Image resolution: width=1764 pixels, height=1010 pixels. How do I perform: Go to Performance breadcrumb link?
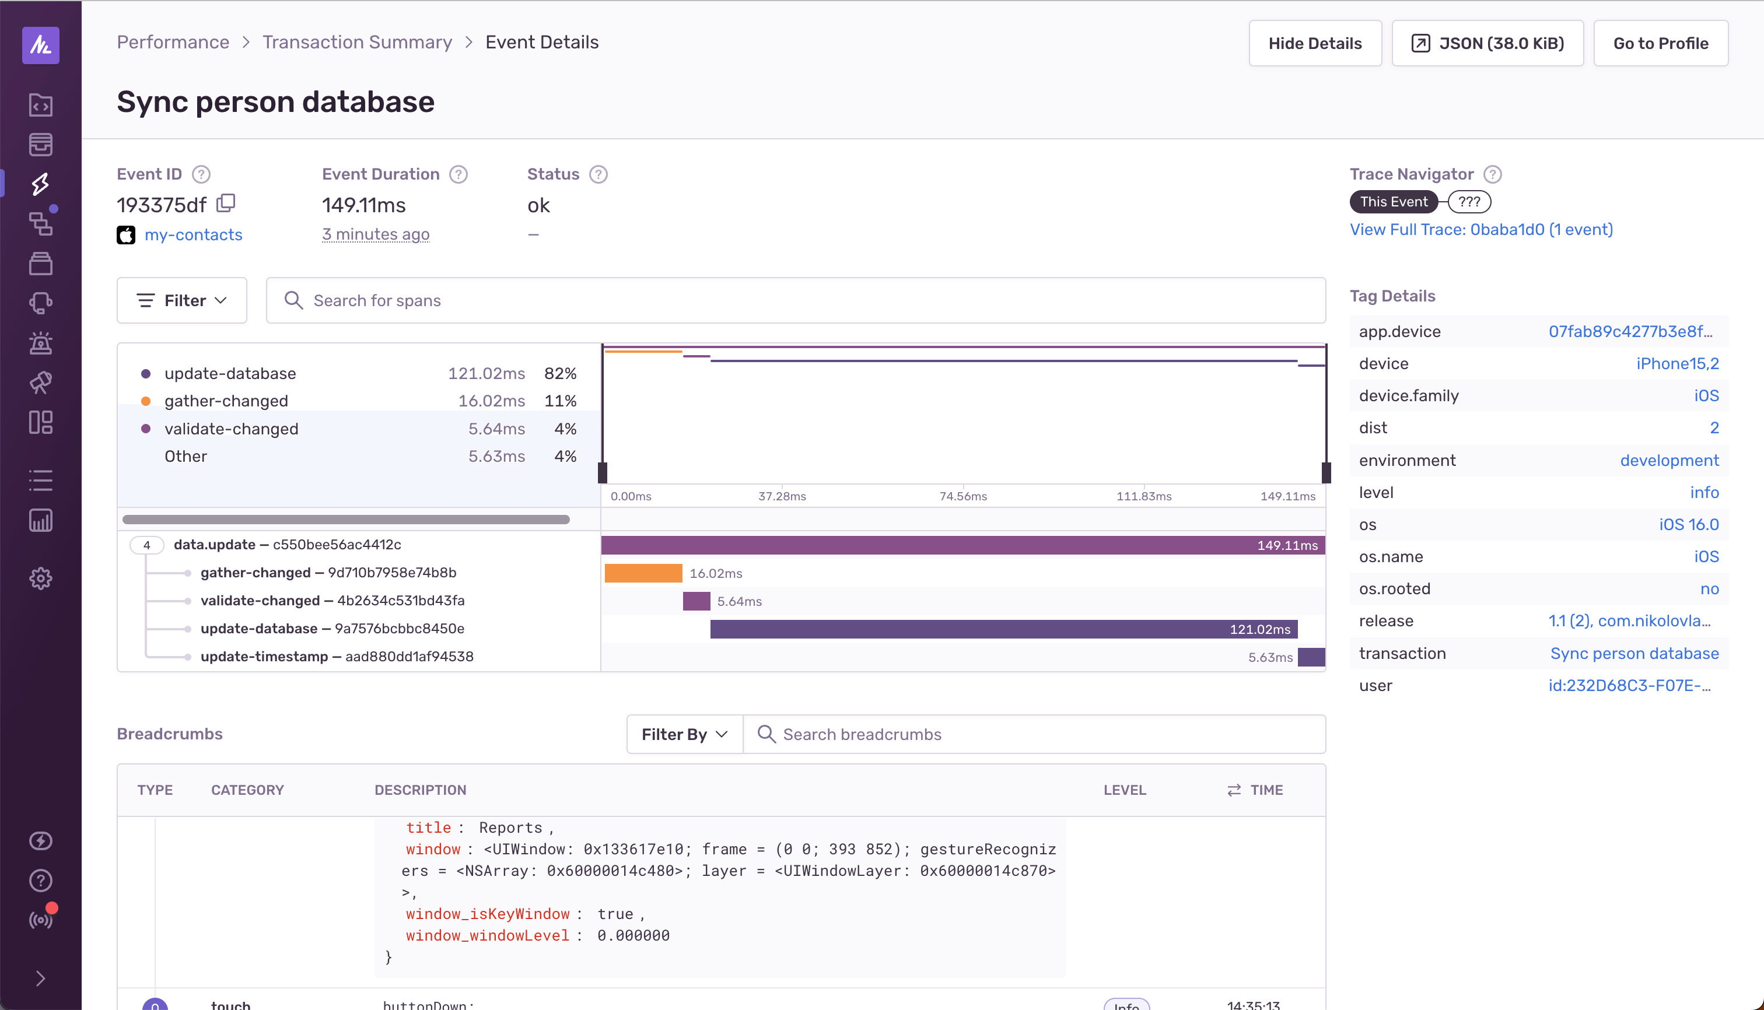(173, 43)
